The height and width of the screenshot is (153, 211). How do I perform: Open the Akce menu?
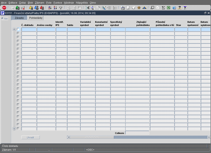(4, 3)
